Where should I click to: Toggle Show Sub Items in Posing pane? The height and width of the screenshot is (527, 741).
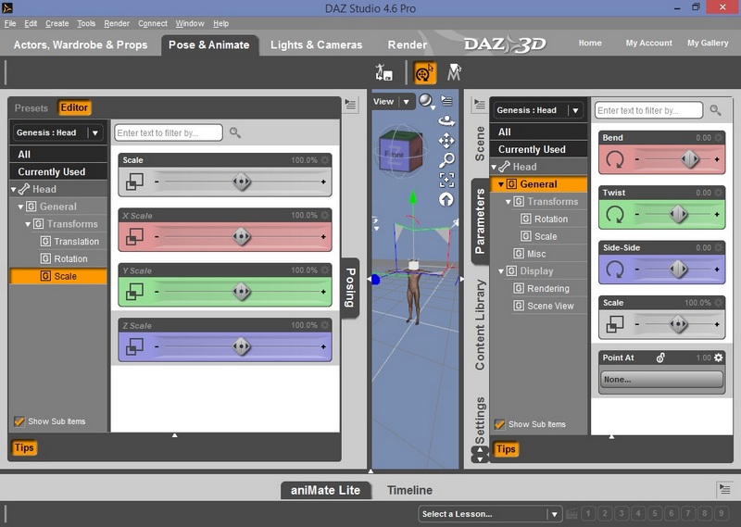[19, 421]
